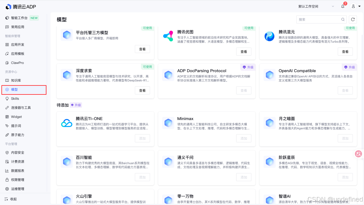The height and width of the screenshot is (205, 364).
Task: Click 腾讯优图 colorful logo
Action: (168, 36)
